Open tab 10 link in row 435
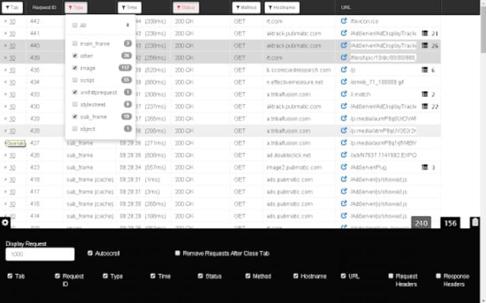 [12, 70]
